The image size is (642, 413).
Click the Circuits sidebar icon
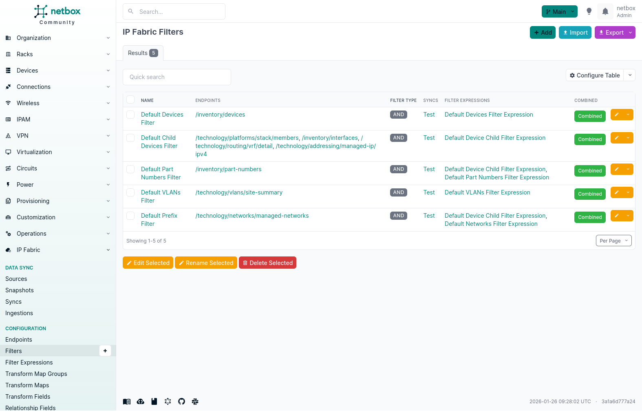pyautogui.click(x=8, y=168)
